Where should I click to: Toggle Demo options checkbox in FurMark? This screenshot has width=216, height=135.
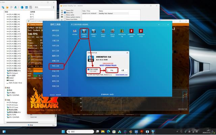pos(29,56)
